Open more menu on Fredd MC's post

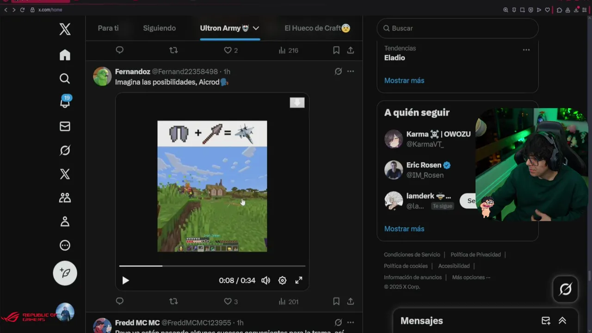pyautogui.click(x=351, y=322)
